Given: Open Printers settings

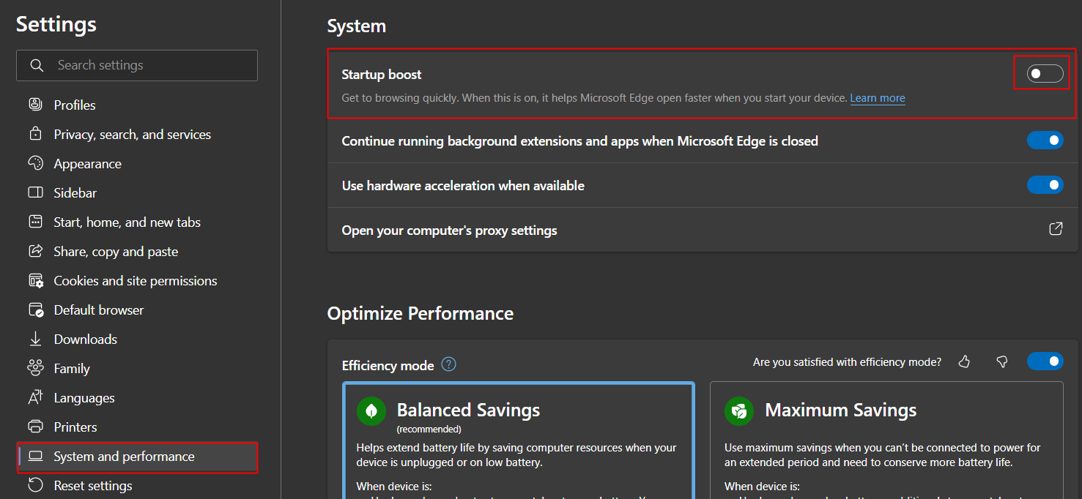Looking at the screenshot, I should click(x=137, y=427).
